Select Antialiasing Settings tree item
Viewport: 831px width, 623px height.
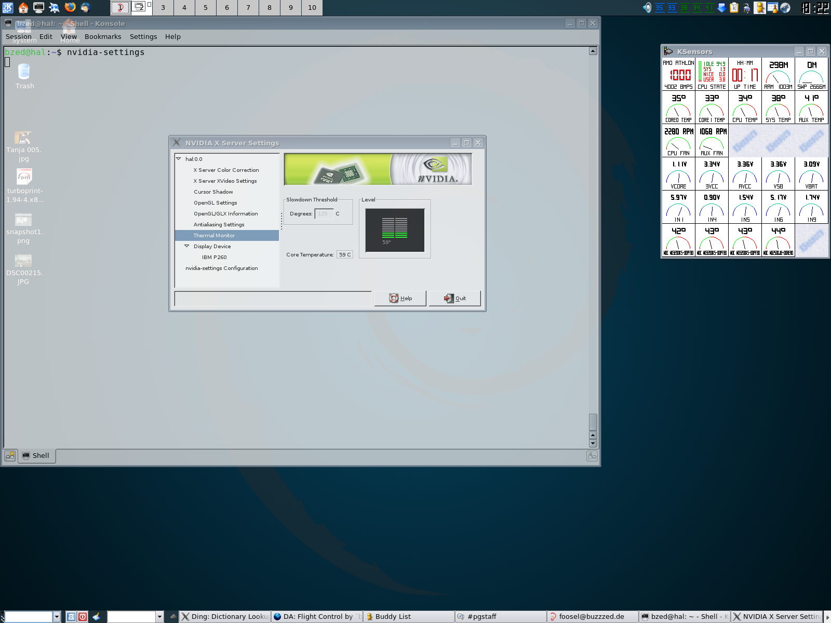coord(219,224)
